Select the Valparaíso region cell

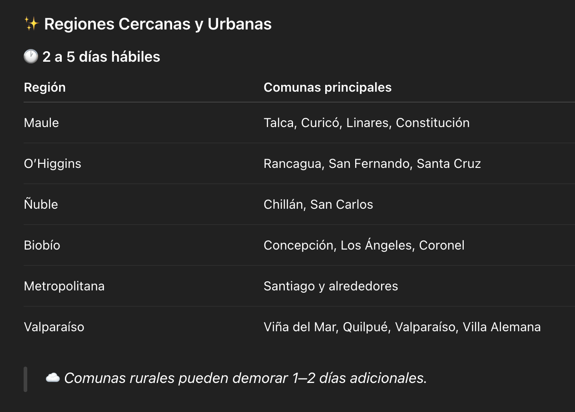pos(54,327)
